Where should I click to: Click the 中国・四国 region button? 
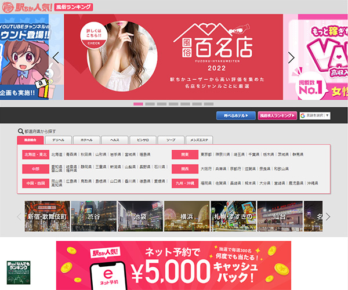point(35,183)
